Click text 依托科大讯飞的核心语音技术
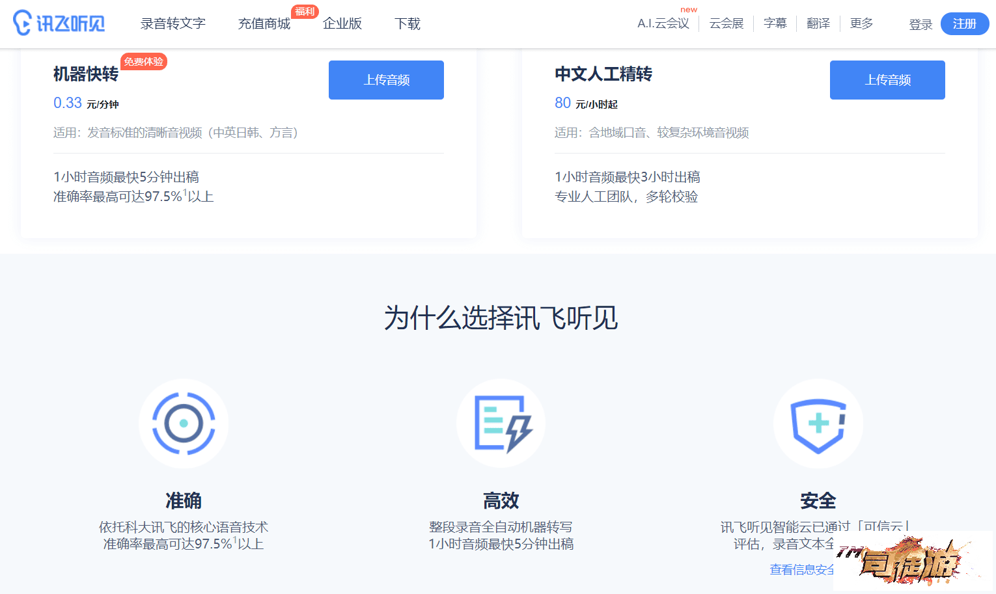 [x=184, y=527]
